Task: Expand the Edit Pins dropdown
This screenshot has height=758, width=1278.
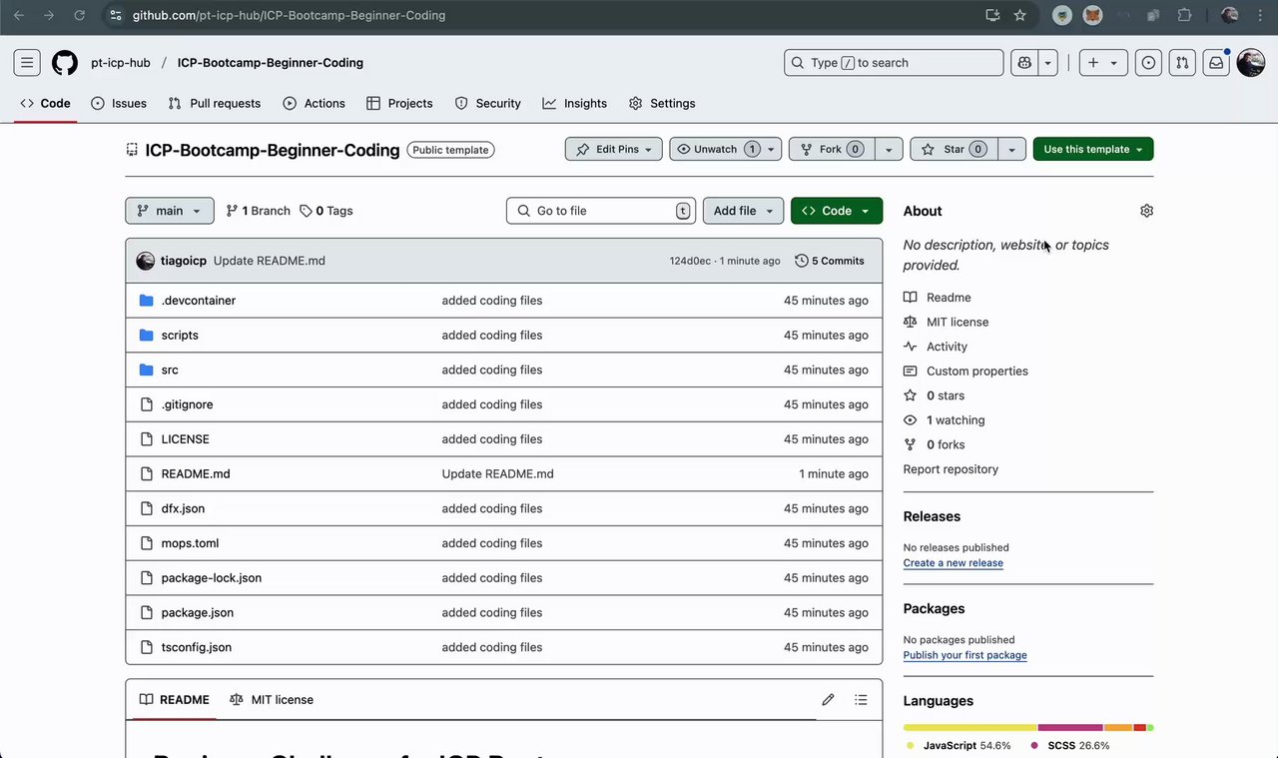Action: [x=613, y=150]
